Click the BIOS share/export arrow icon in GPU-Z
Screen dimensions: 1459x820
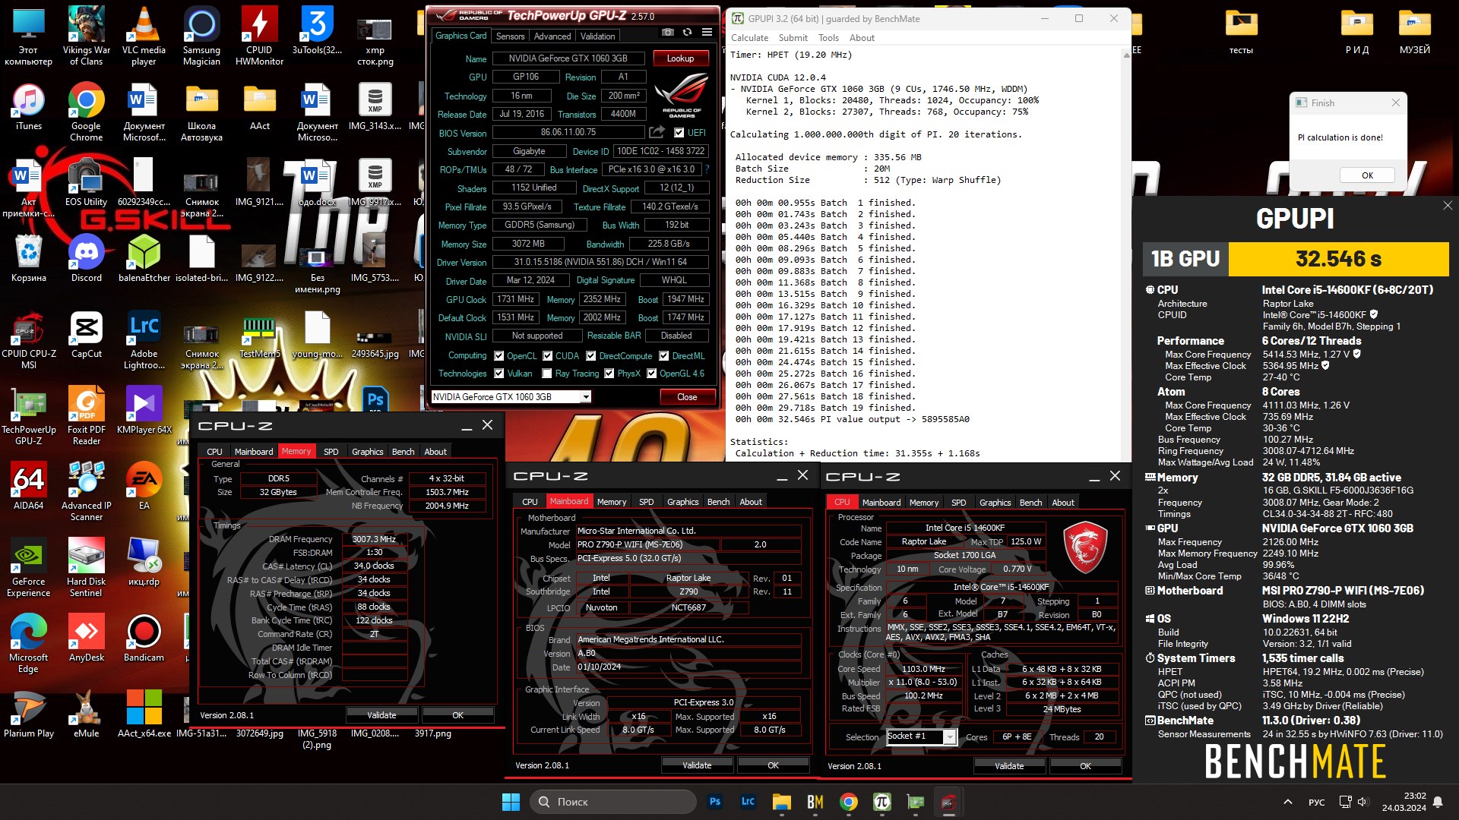click(657, 132)
